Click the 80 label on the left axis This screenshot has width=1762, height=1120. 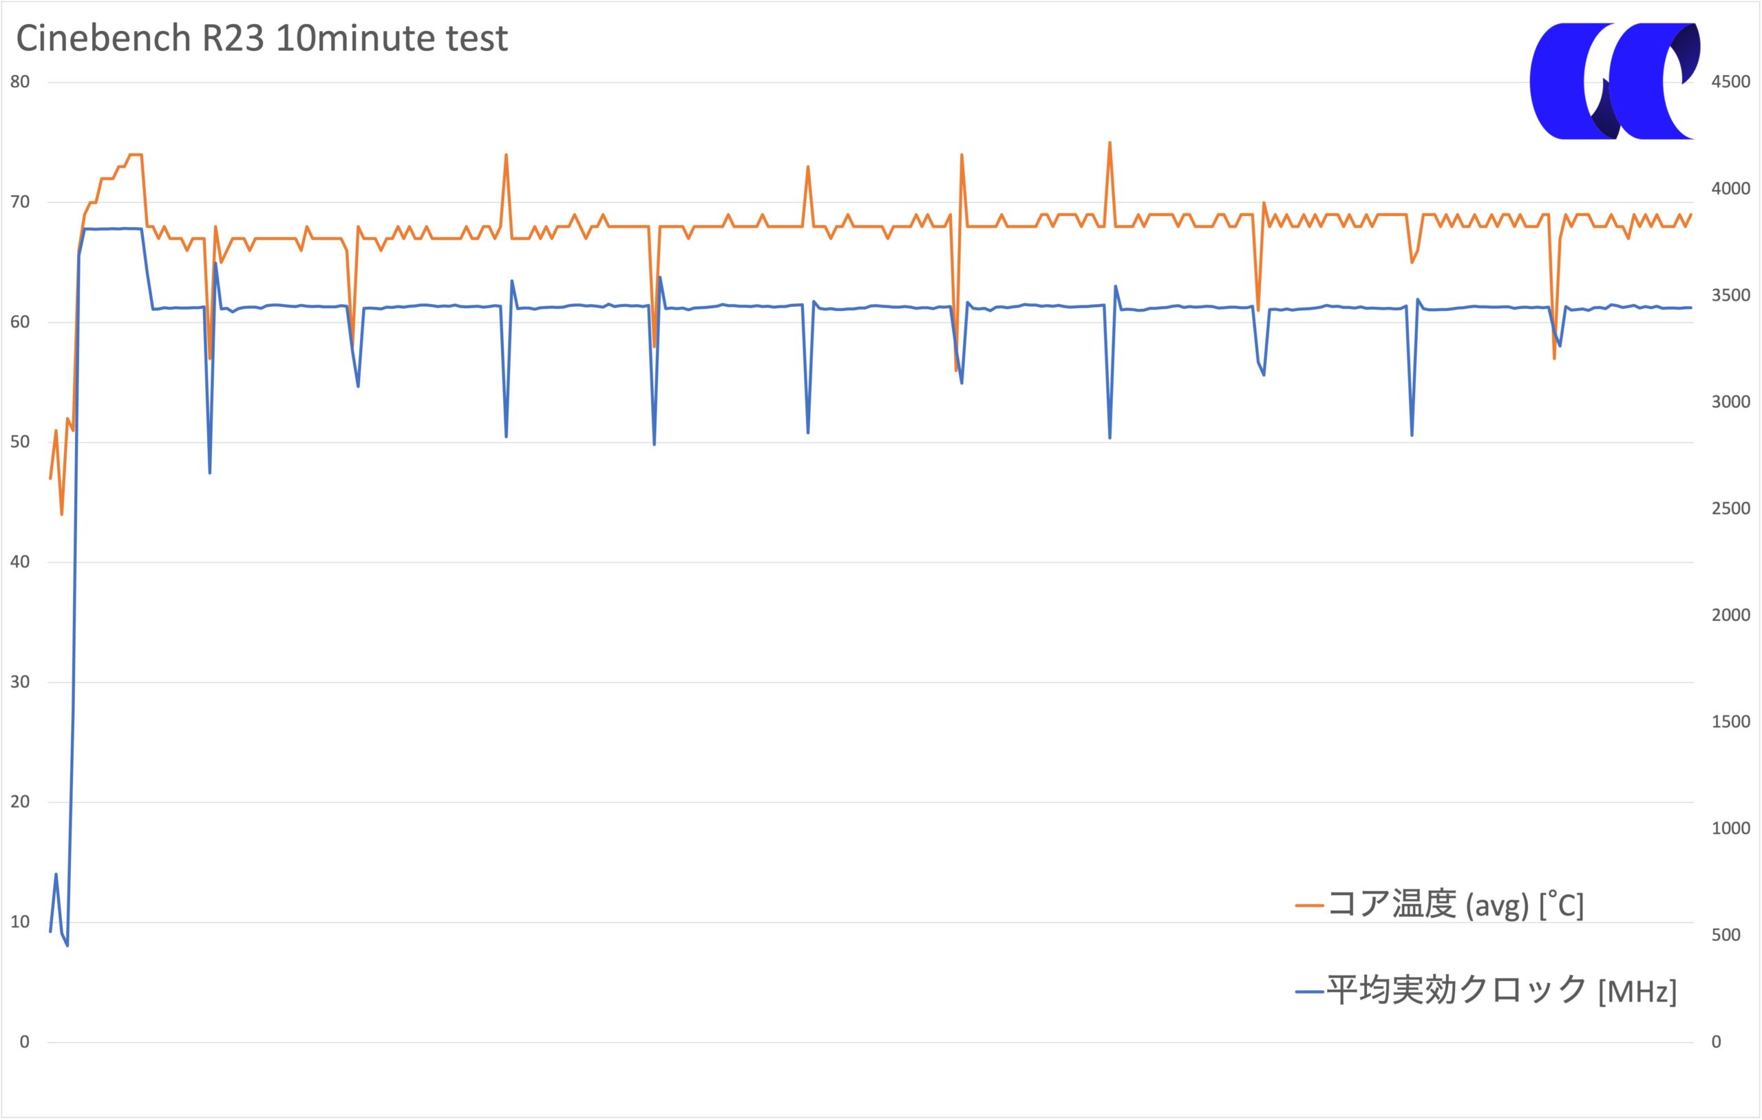[20, 82]
